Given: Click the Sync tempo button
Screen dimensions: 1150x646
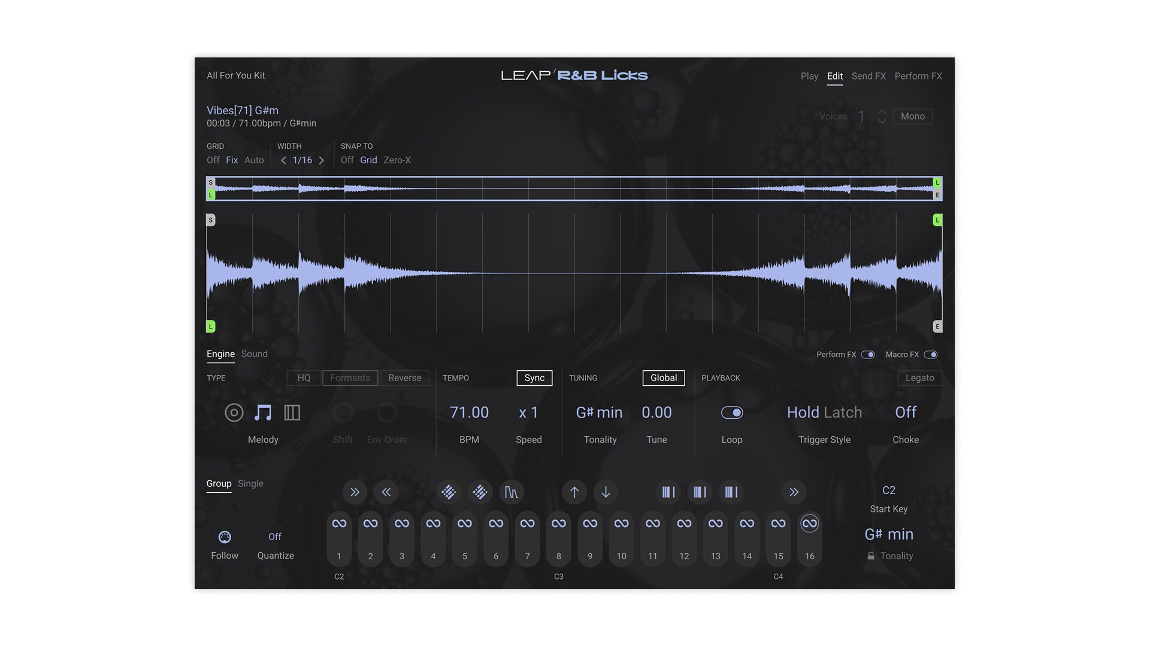Looking at the screenshot, I should [x=534, y=378].
